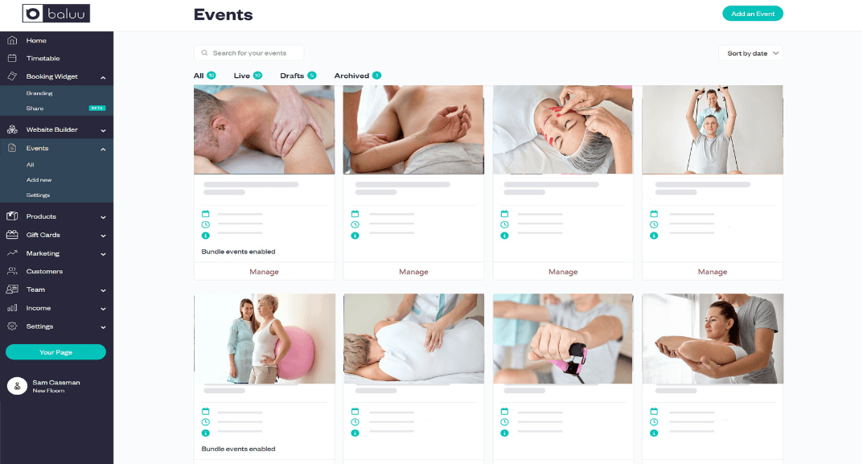The width and height of the screenshot is (863, 464).
Task: Collapse the Booking Widget section
Action: (103, 77)
